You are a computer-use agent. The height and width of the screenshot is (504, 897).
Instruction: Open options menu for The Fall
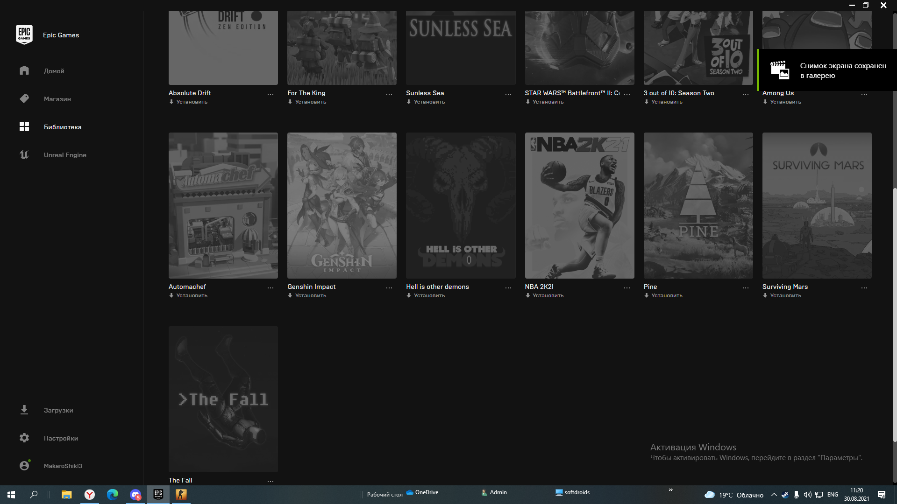pyautogui.click(x=271, y=481)
